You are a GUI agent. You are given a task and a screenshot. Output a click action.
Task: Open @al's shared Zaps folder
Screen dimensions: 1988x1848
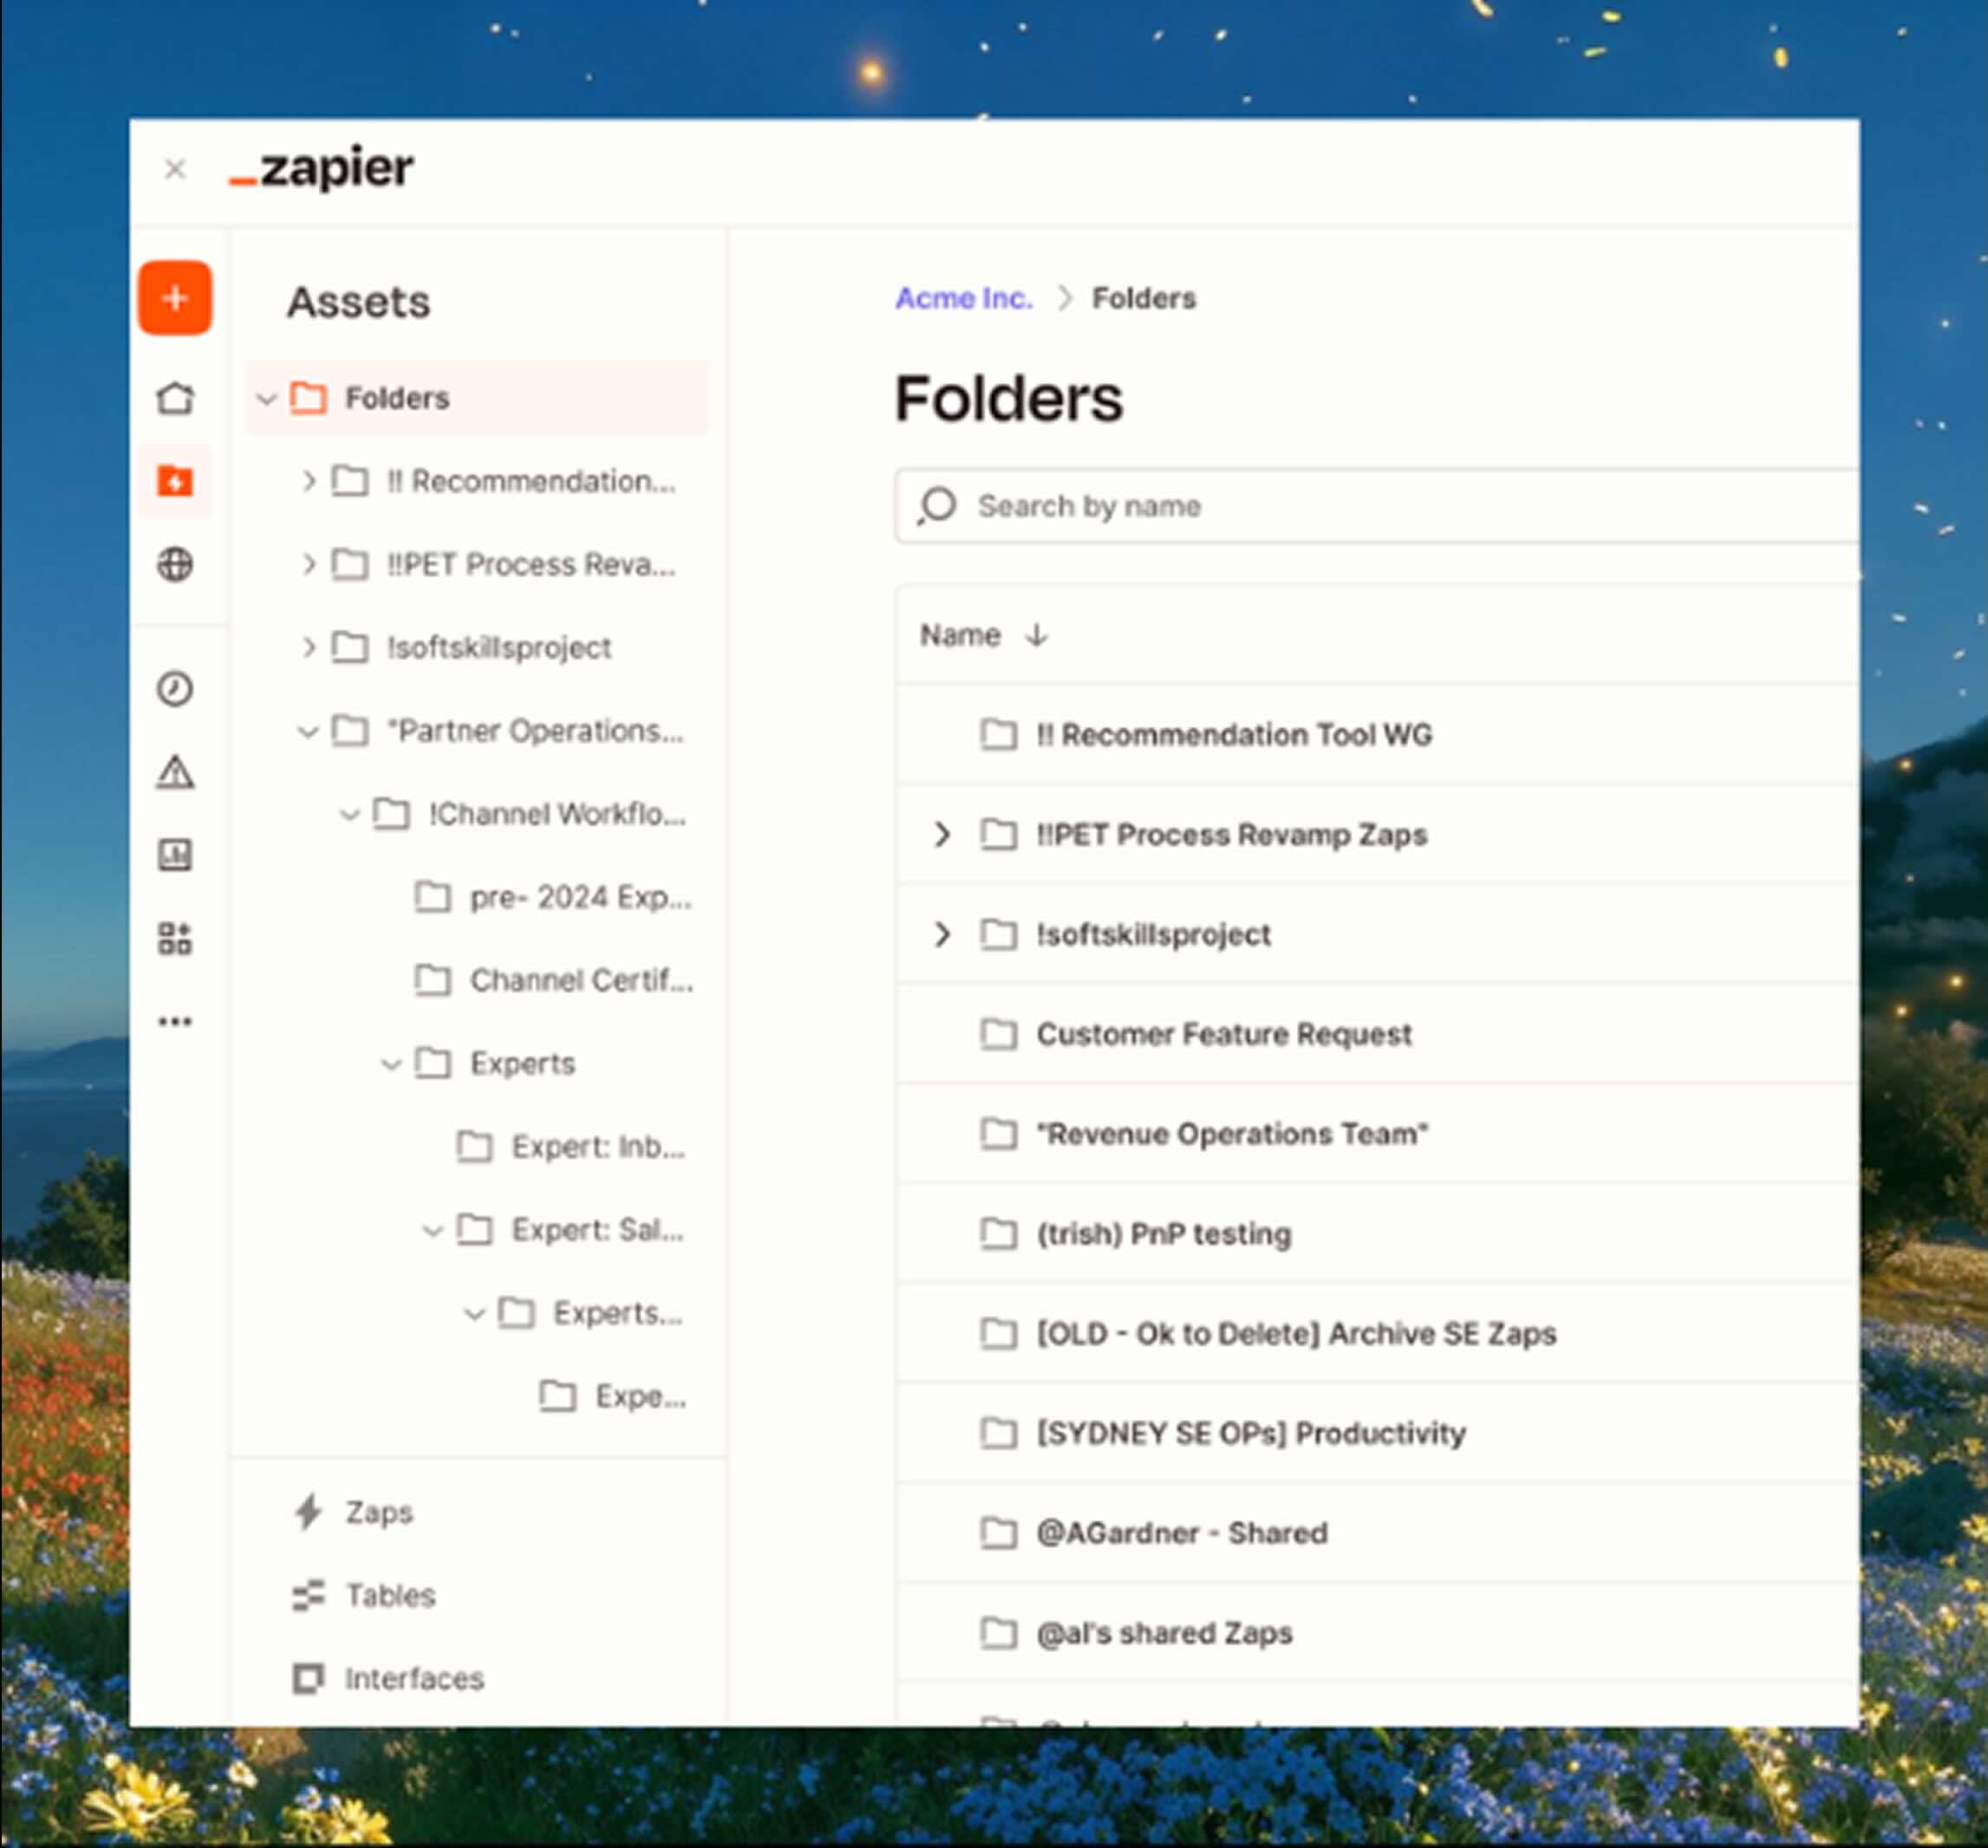click(1164, 1633)
